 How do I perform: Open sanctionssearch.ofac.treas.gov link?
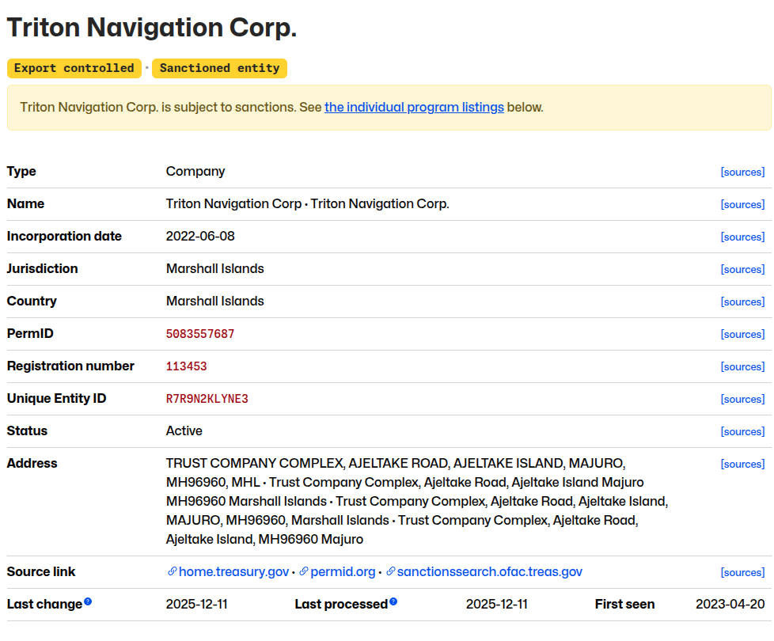[x=489, y=572]
